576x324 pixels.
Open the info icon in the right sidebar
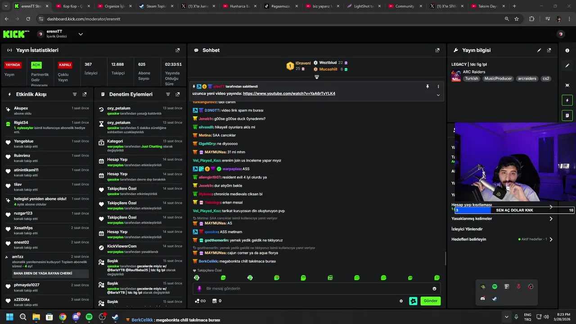tap(567, 50)
